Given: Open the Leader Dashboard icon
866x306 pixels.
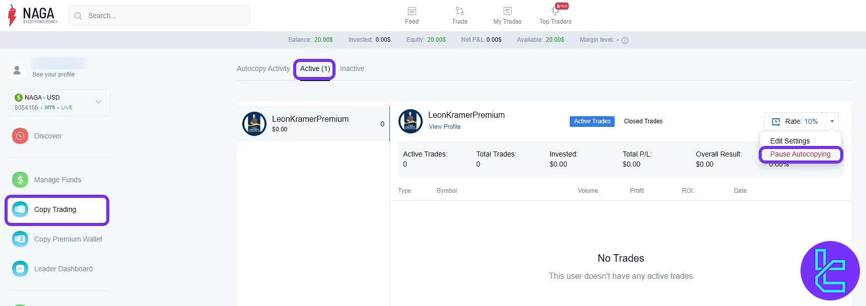Looking at the screenshot, I should [20, 269].
